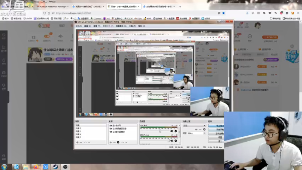The image size is (302, 170).
Task: Move the scene up in Scenes list
Action: 85,142
